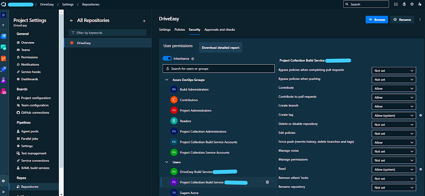Open Boards from the left rail

click(x=3, y=47)
